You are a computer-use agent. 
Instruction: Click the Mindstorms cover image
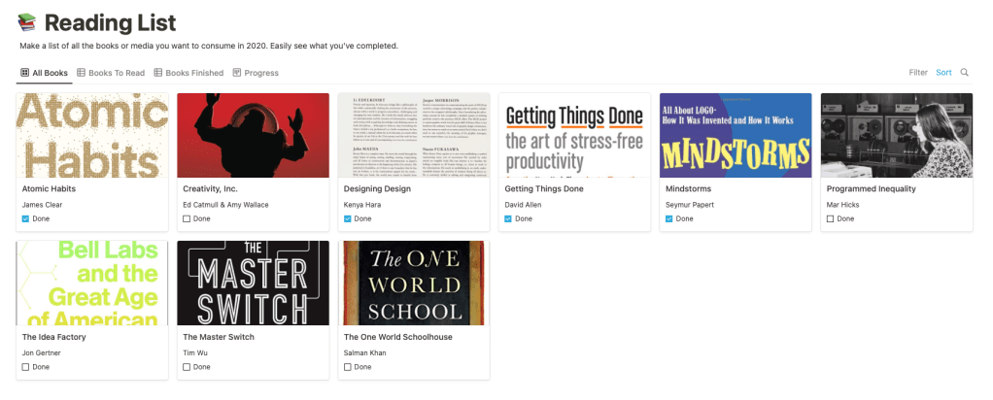coord(736,135)
